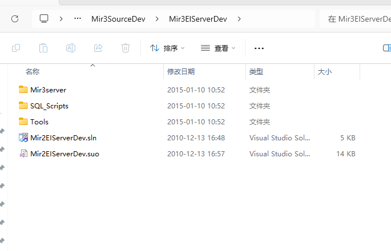Select the Mir2EIServerDev.suo file name
This screenshot has width=391, height=251.
click(x=65, y=154)
